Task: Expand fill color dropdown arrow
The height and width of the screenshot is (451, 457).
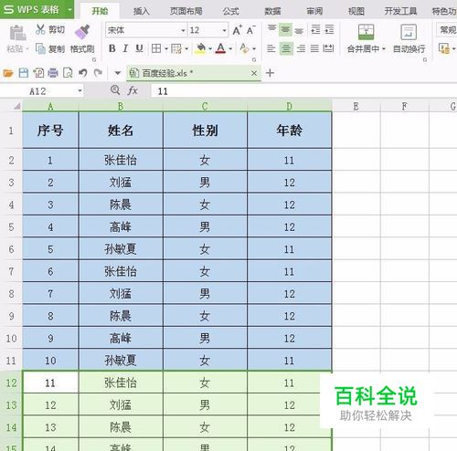Action: click(210, 48)
